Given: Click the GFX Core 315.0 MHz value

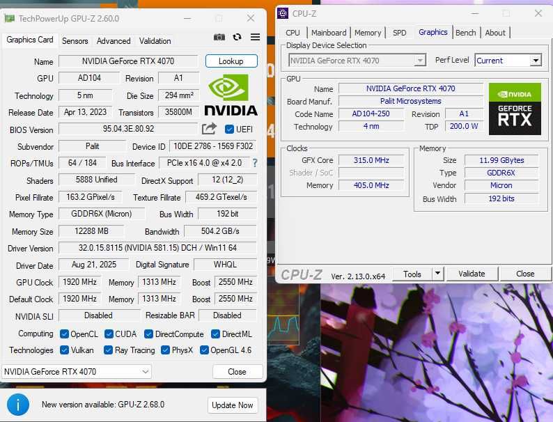Looking at the screenshot, I should click(371, 160).
